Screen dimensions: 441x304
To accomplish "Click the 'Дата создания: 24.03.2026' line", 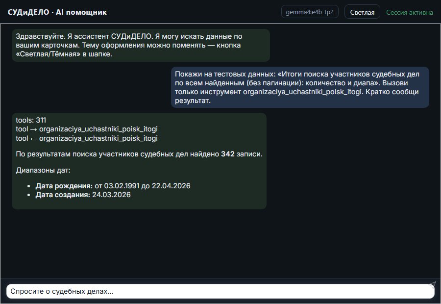I will pyautogui.click(x=83, y=195).
